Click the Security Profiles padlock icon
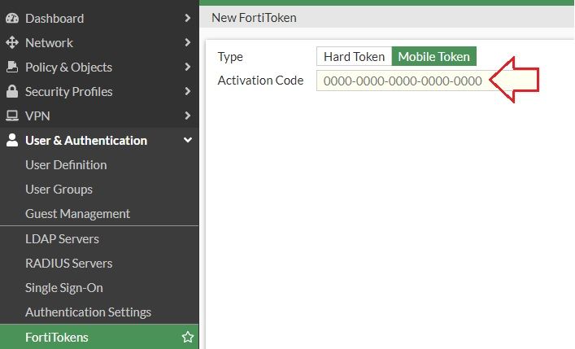 12,91
